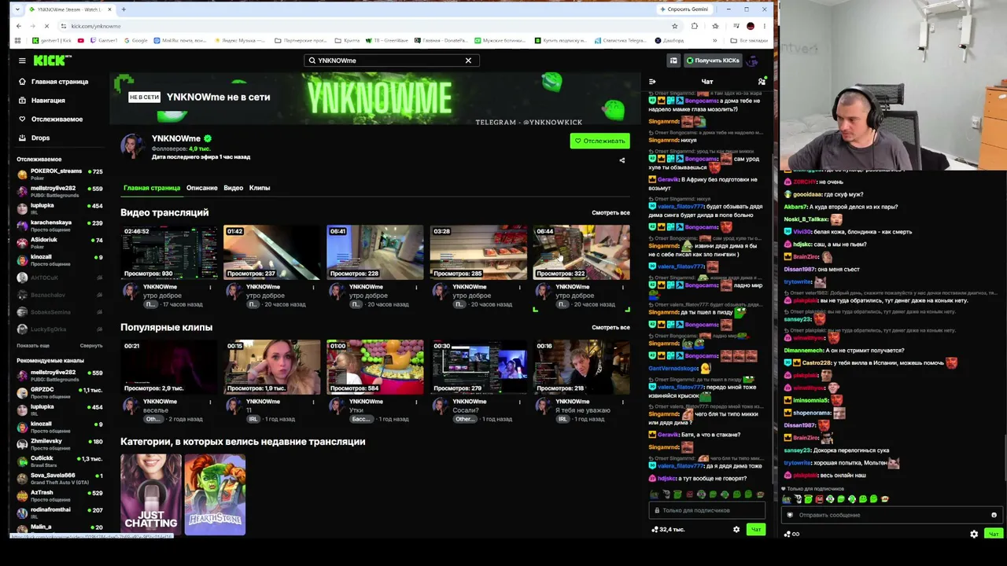Collapse the chat panel with arrow icon
Viewport: 1007px width, 566px height.
click(652, 82)
